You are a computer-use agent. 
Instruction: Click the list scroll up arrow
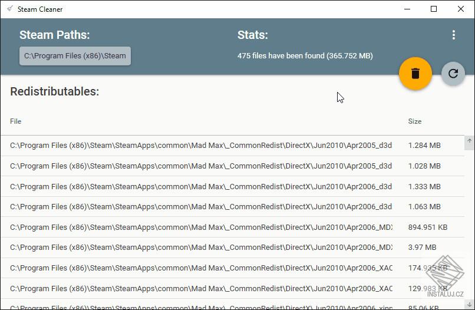469,141
